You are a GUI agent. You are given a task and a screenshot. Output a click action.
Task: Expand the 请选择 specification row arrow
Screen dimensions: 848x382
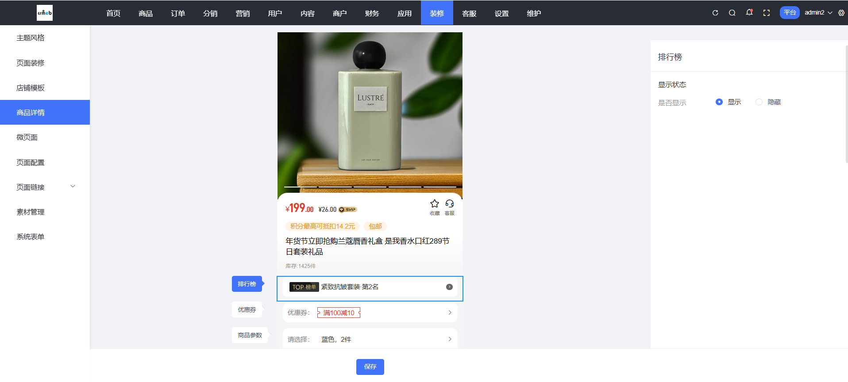[x=450, y=339]
